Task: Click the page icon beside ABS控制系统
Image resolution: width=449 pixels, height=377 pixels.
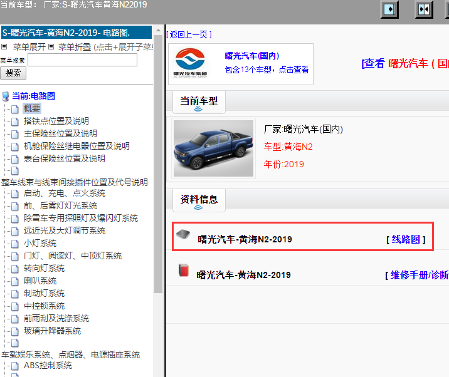Action: coord(15,366)
